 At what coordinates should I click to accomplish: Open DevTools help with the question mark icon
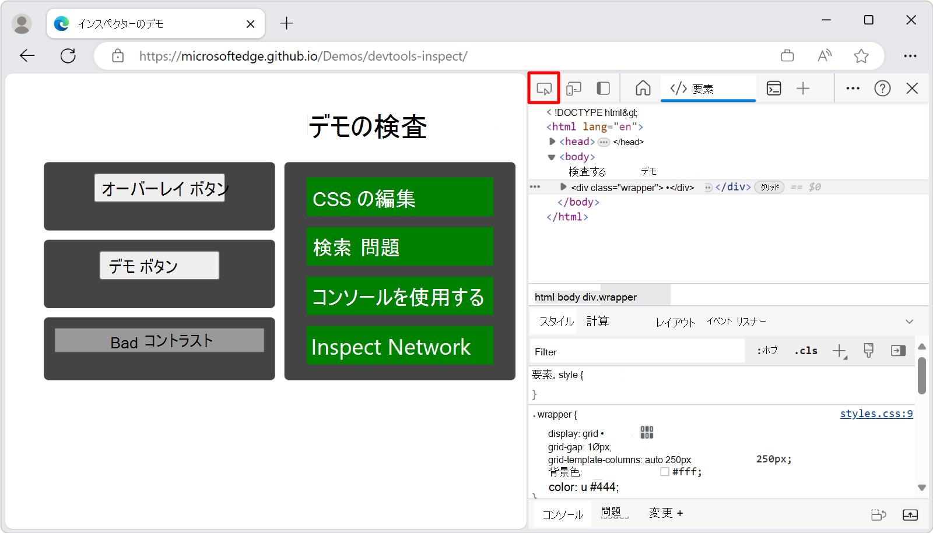click(x=882, y=88)
